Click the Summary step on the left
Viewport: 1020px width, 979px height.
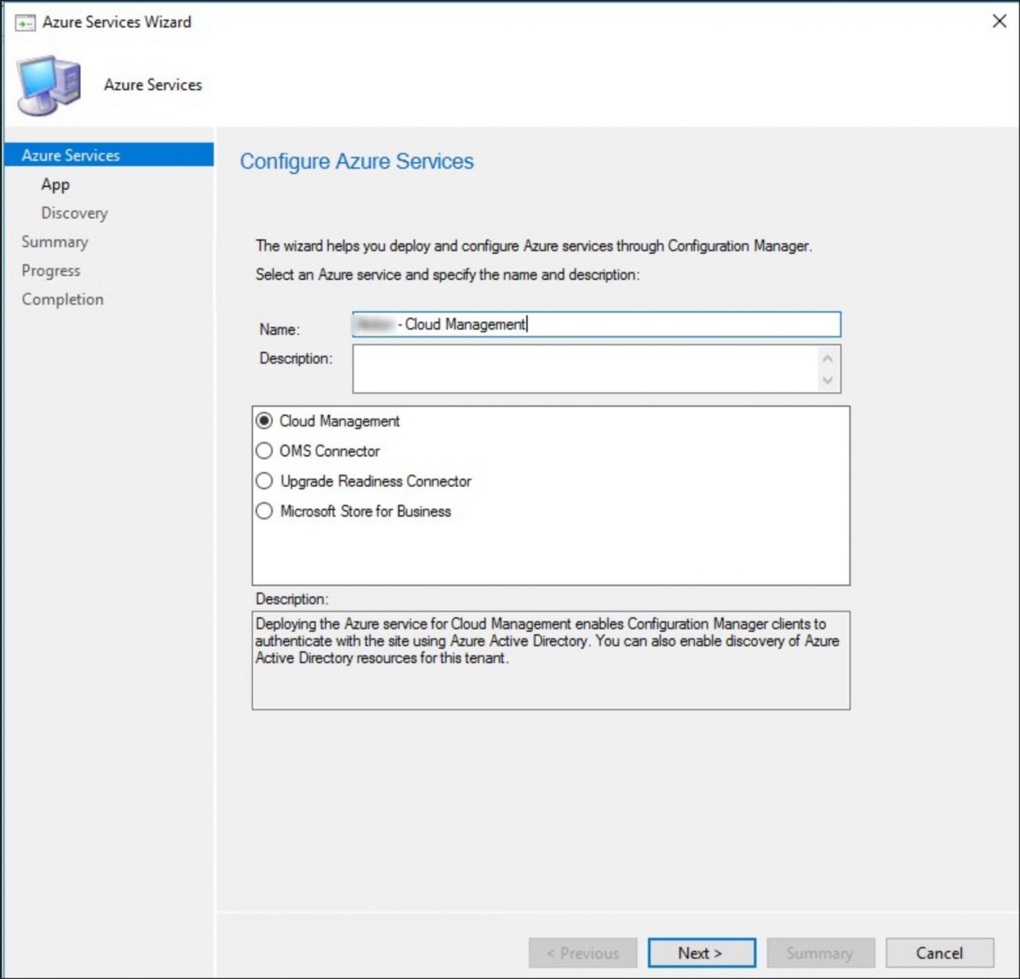click(55, 242)
